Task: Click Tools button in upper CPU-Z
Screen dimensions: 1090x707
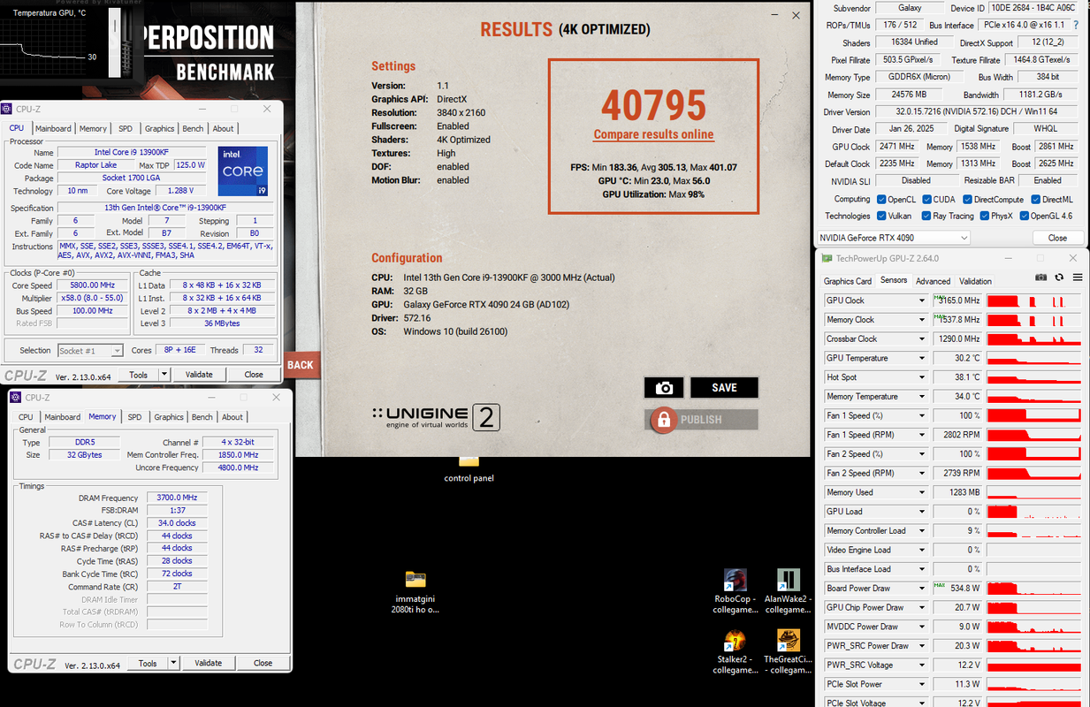Action: point(138,375)
